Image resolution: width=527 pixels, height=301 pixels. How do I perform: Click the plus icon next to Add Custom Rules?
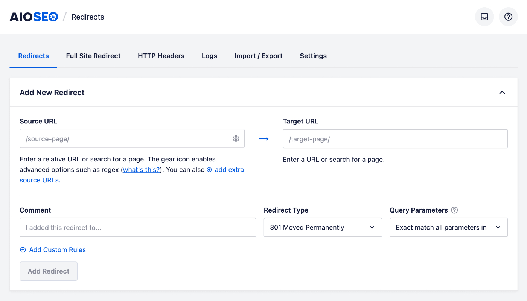[x=23, y=249]
